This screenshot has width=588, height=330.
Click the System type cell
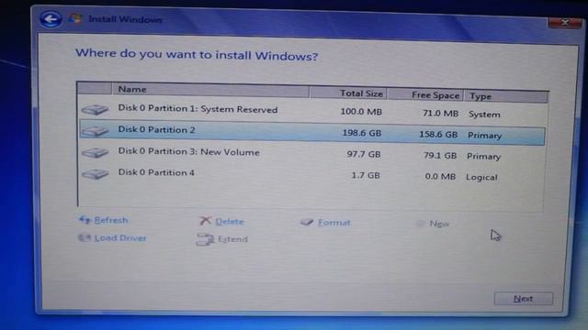pyautogui.click(x=484, y=115)
